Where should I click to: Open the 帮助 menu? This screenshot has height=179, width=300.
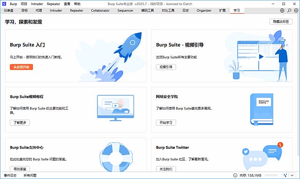point(77,4)
